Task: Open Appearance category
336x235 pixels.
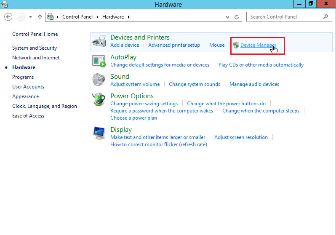Action: click(26, 96)
